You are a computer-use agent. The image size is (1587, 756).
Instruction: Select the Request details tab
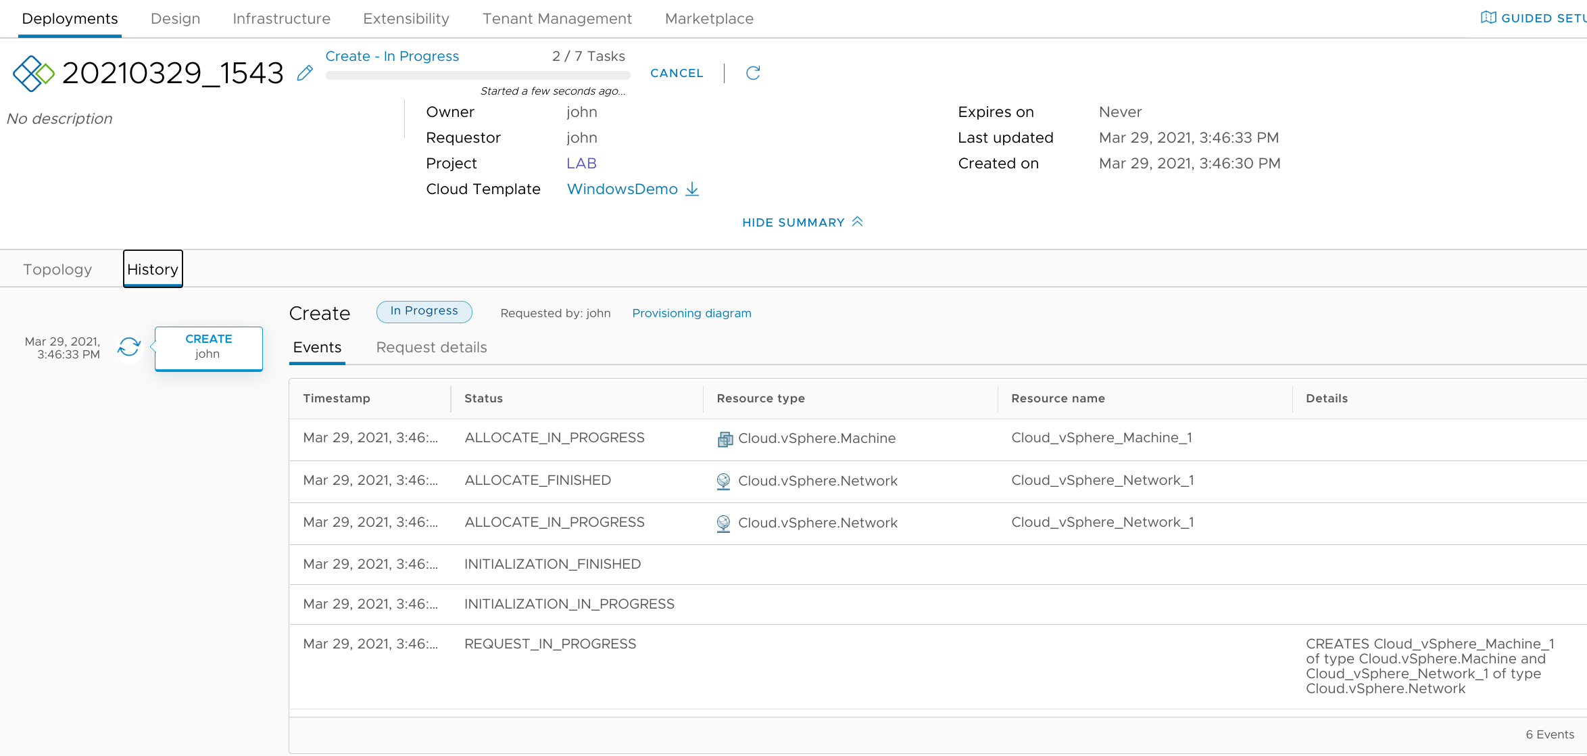click(x=431, y=347)
